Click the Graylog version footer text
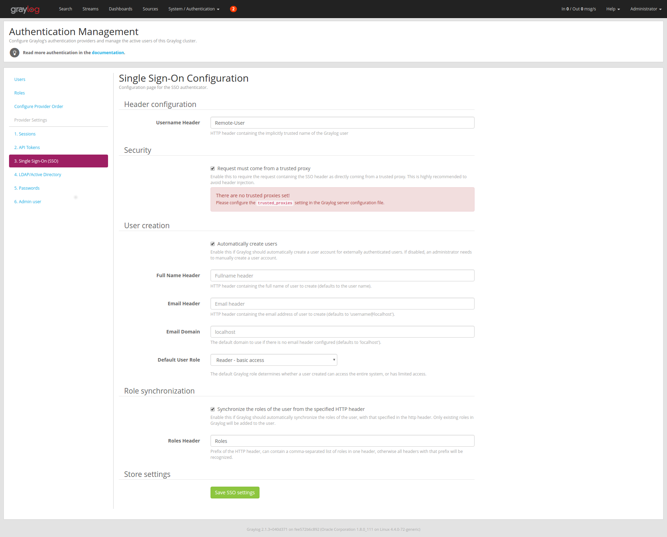The width and height of the screenshot is (667, 537). [x=333, y=529]
